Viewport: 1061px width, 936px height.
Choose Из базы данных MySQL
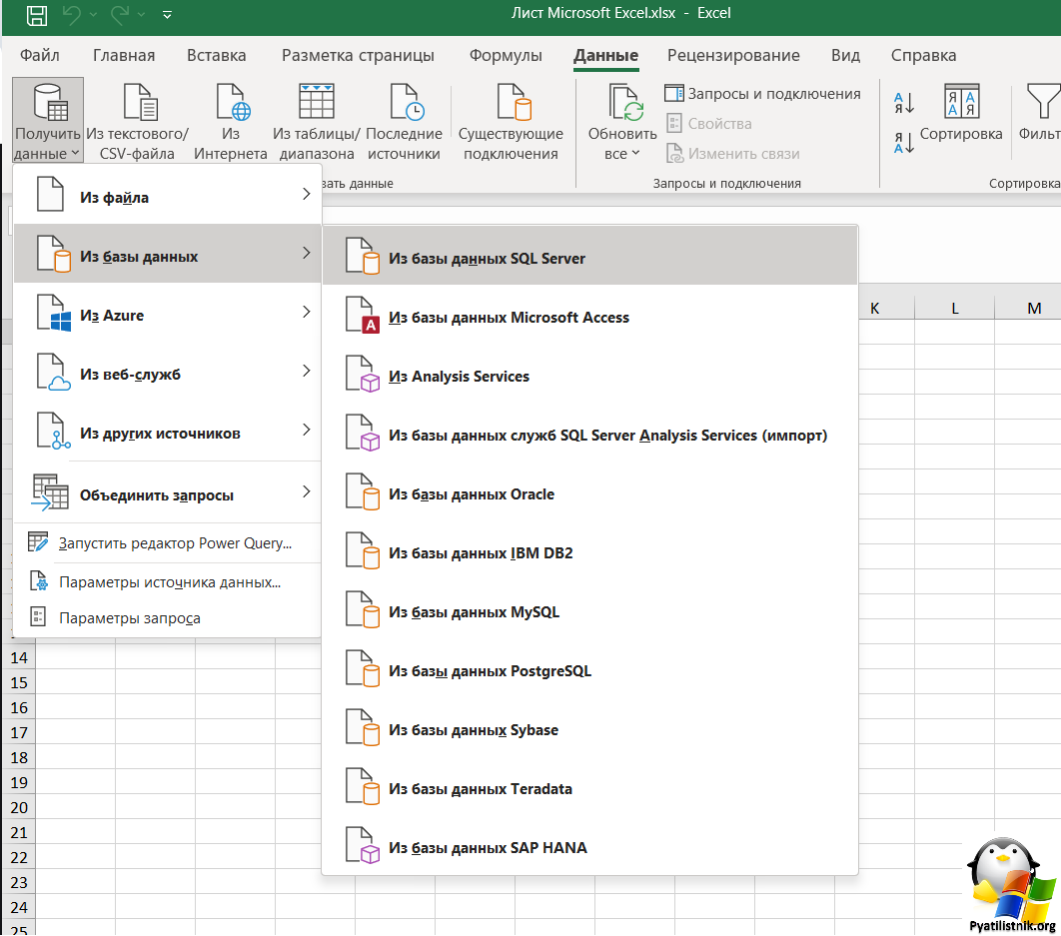pos(590,609)
